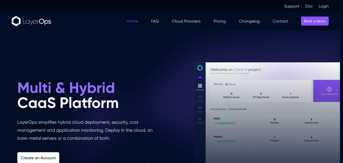The height and width of the screenshot is (163, 343).
Task: Open the Support link
Action: (292, 6)
